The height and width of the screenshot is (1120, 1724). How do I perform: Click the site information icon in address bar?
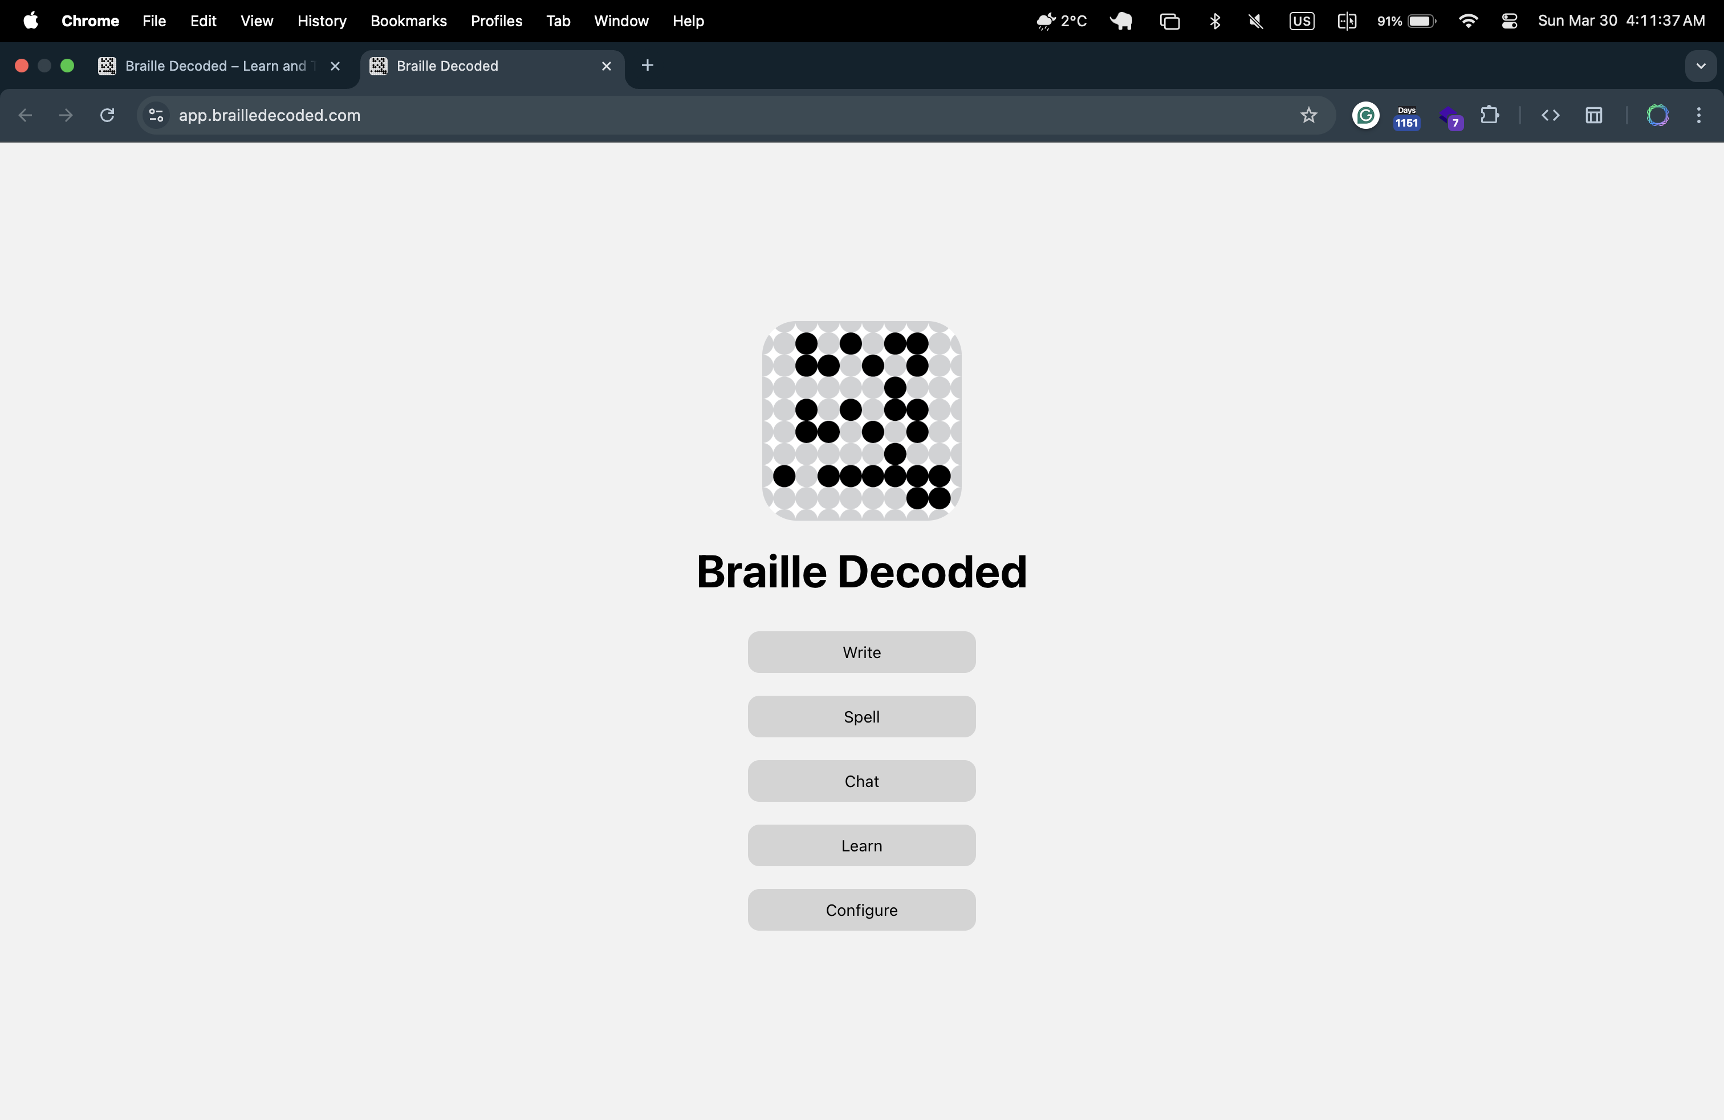[156, 115]
